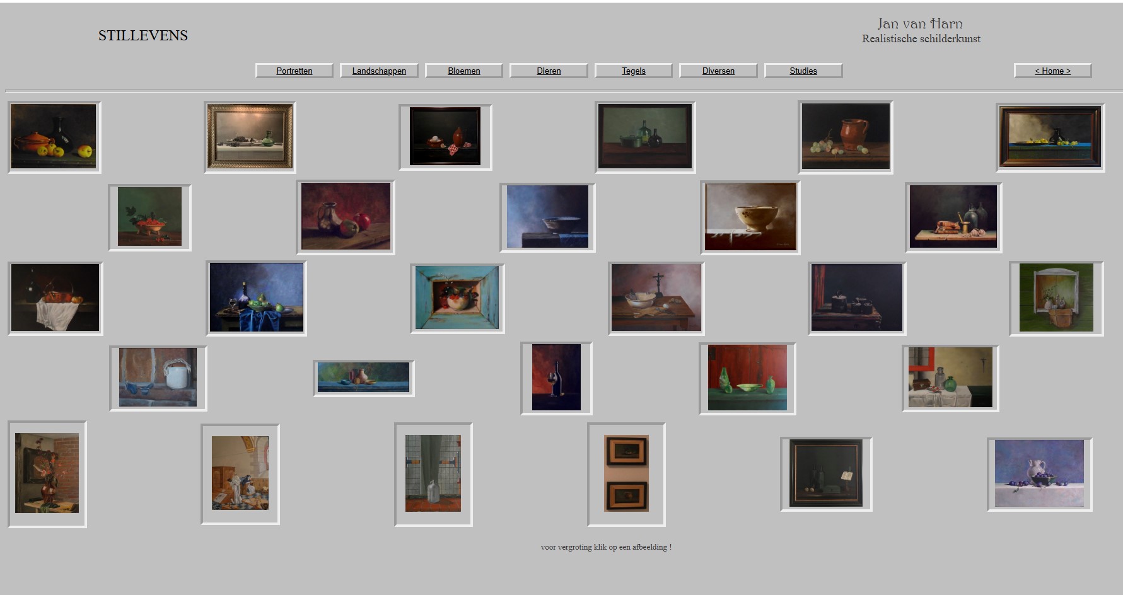Open the still life in the ornate gold frame
This screenshot has width=1123, height=595.
click(x=250, y=137)
